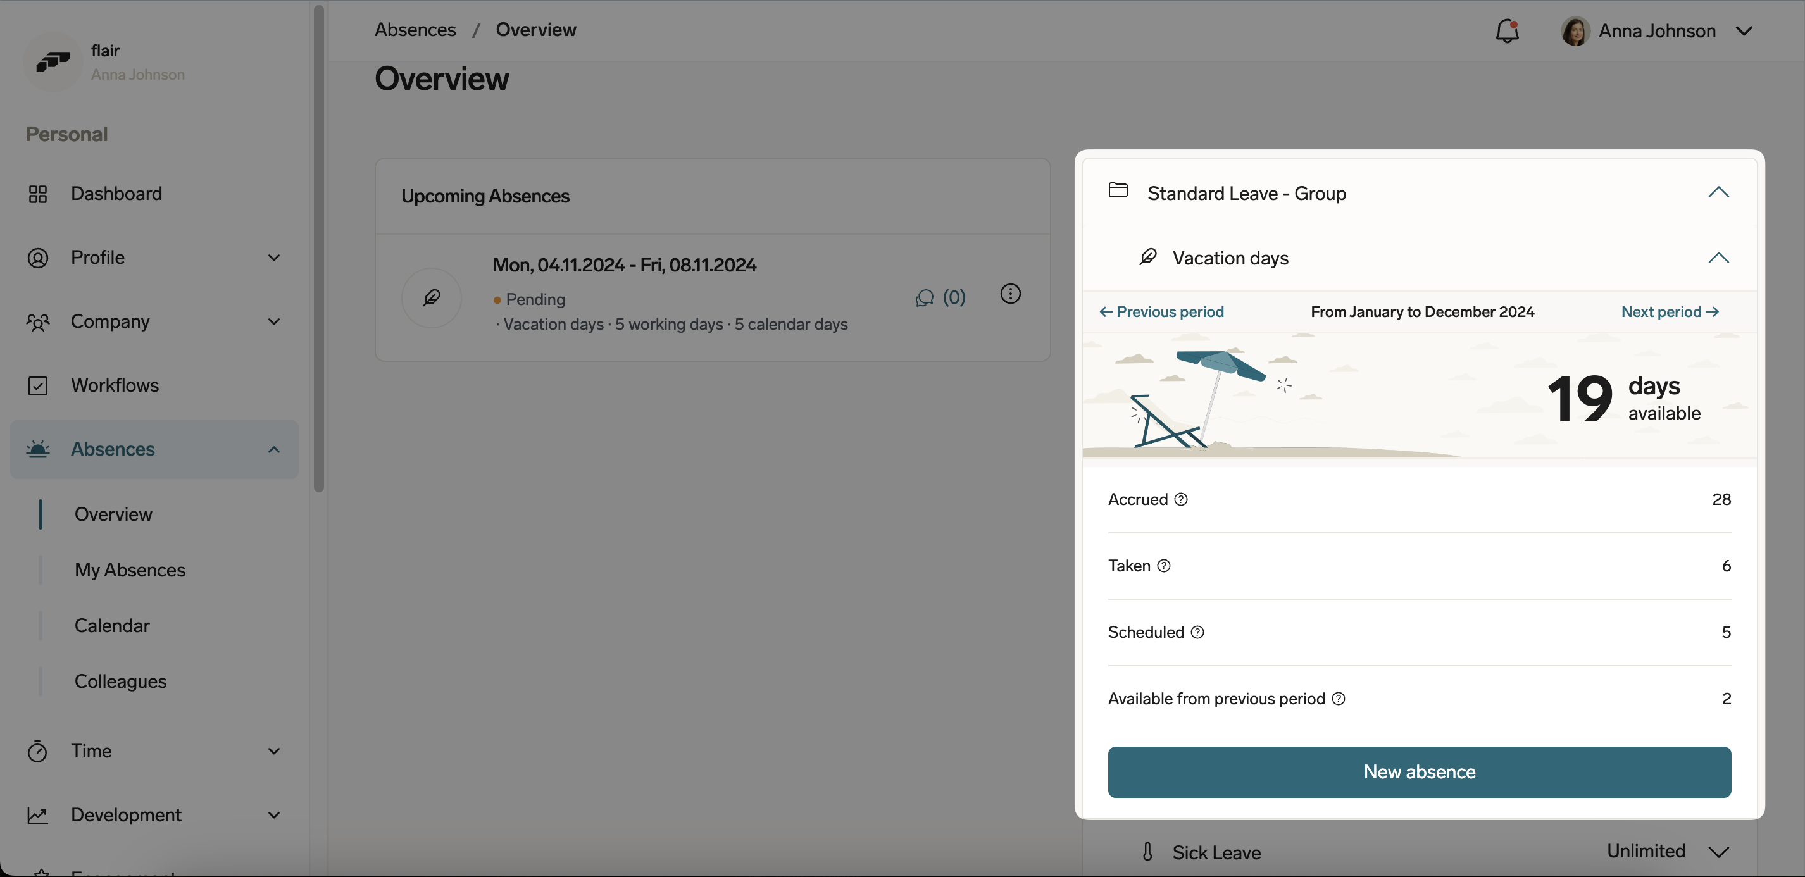Click the Taken help question icon
Image resolution: width=1805 pixels, height=877 pixels.
tap(1164, 566)
